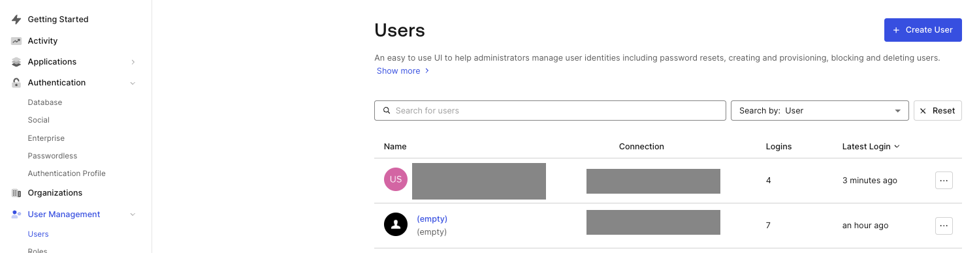Click the Reset search button
Viewport: 979px width, 253px height.
938,111
